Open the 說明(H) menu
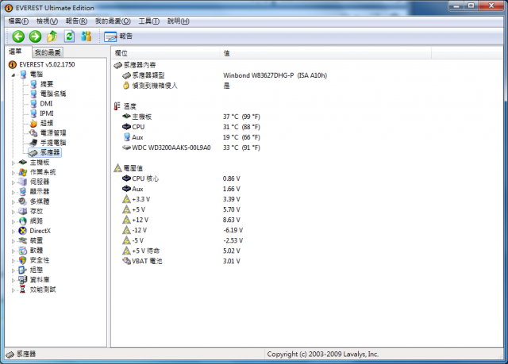Viewport: 508px width, 364px height. (x=178, y=21)
